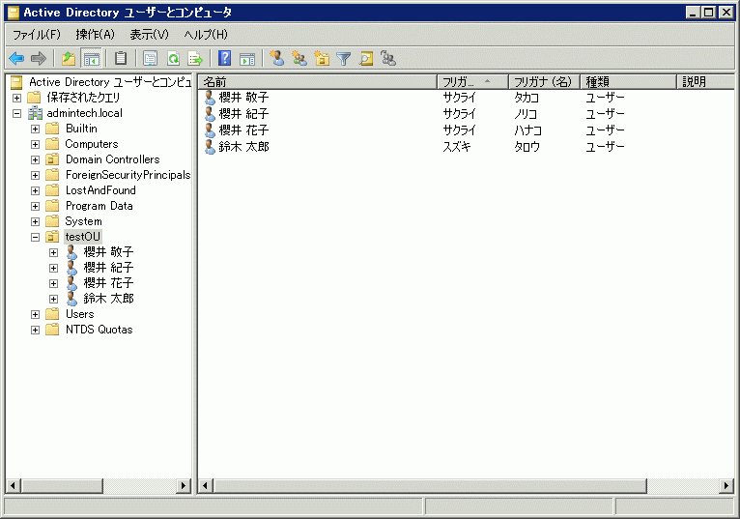
Task: Open Properties toolbar icon
Action: click(x=150, y=59)
